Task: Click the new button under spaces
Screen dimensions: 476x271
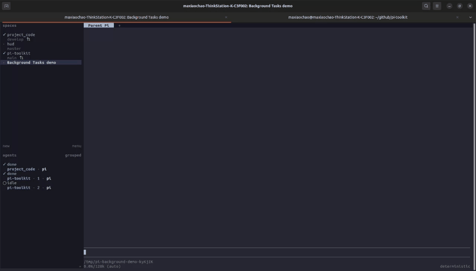Action: 6,146
